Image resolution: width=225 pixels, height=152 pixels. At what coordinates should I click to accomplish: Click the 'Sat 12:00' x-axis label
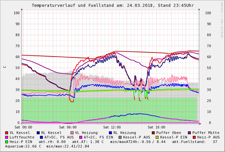coord(112,127)
